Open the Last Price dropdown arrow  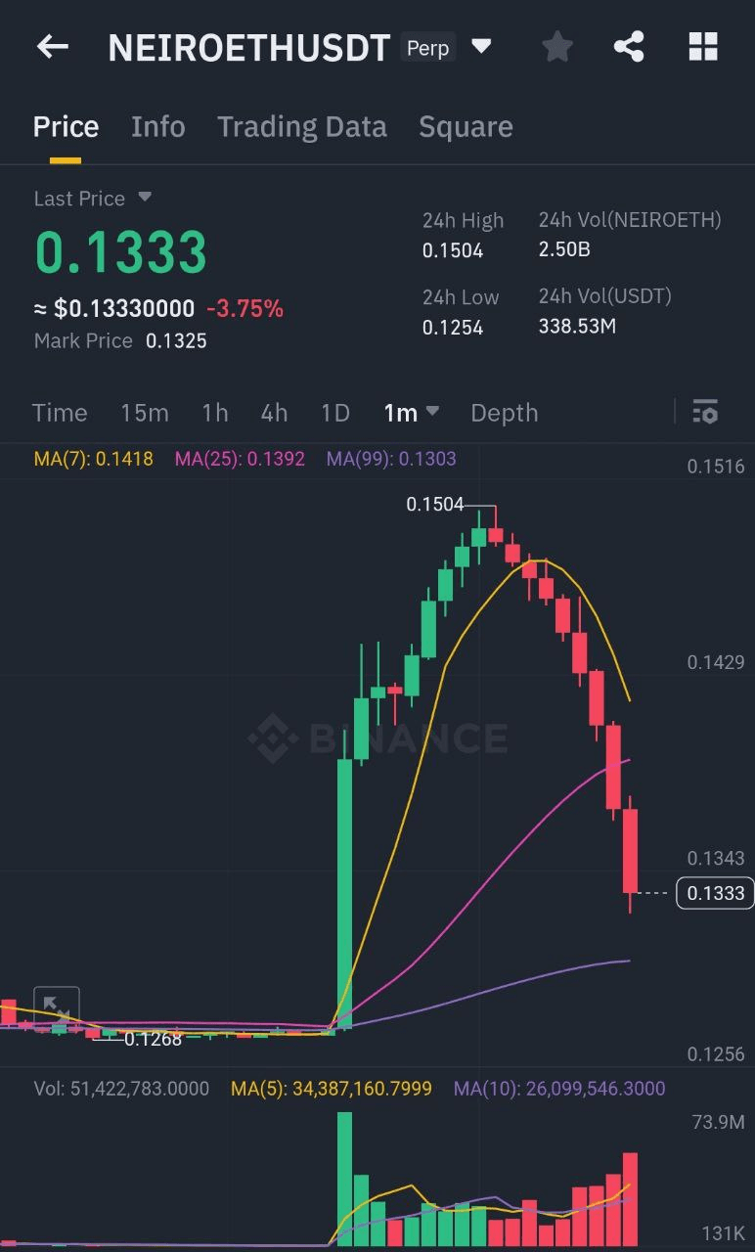click(145, 198)
